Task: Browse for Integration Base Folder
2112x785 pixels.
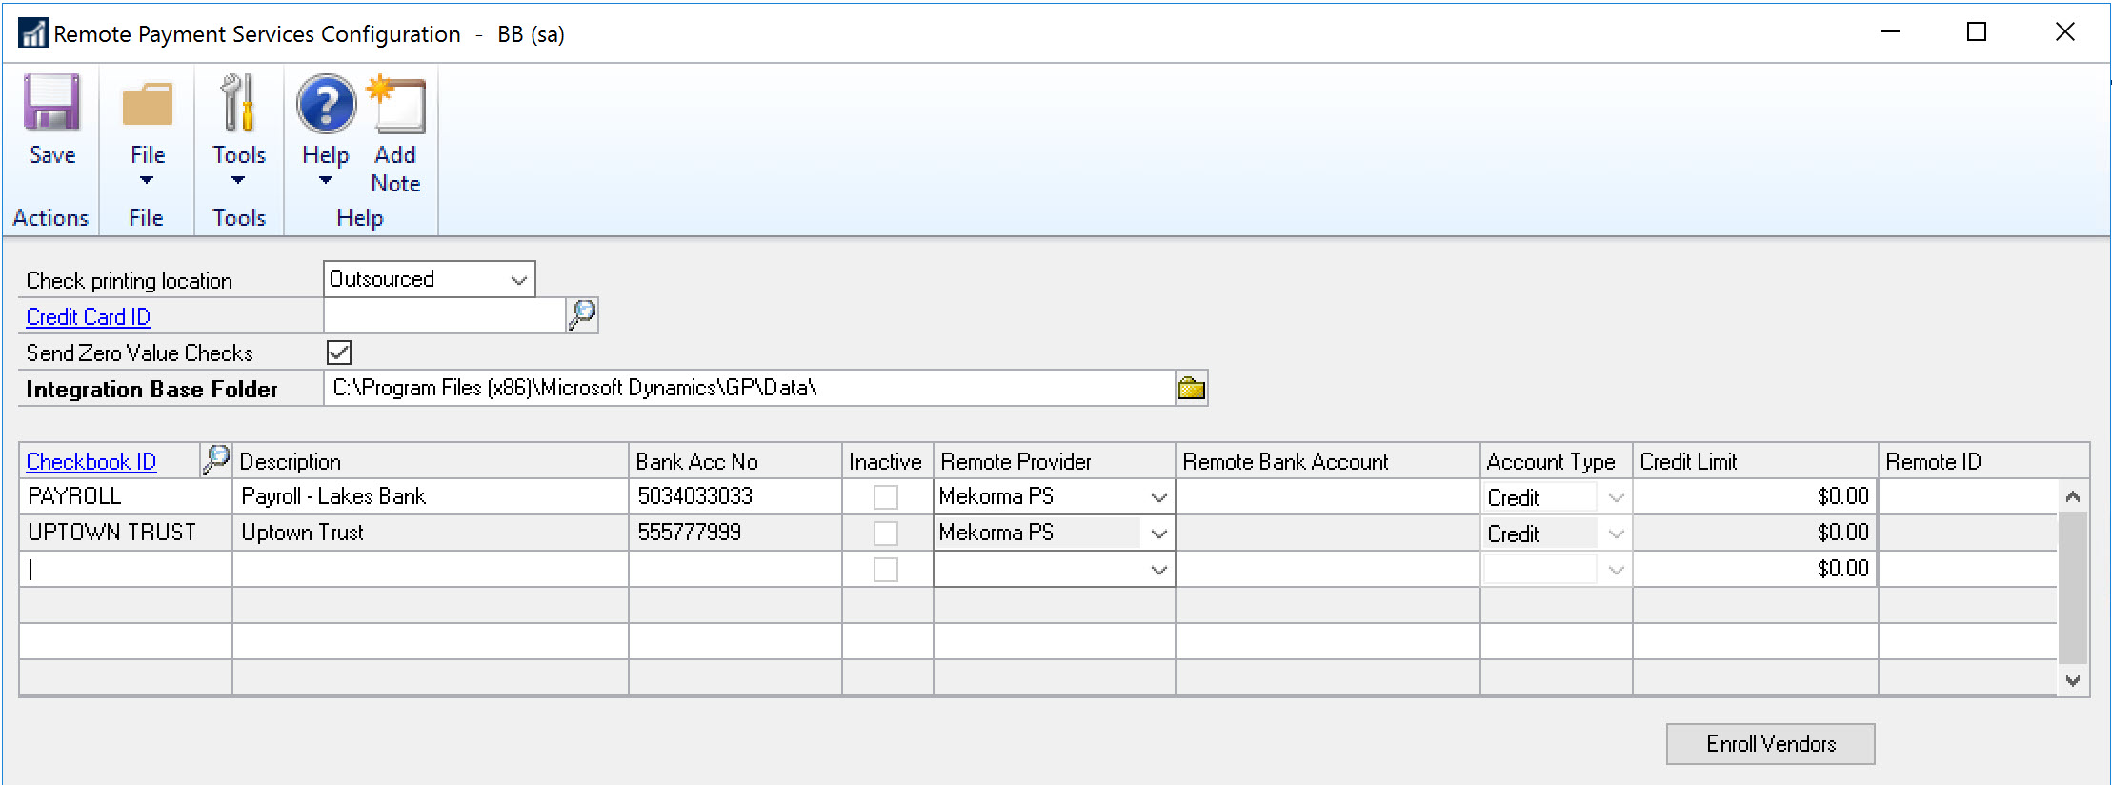Action: 1191,389
